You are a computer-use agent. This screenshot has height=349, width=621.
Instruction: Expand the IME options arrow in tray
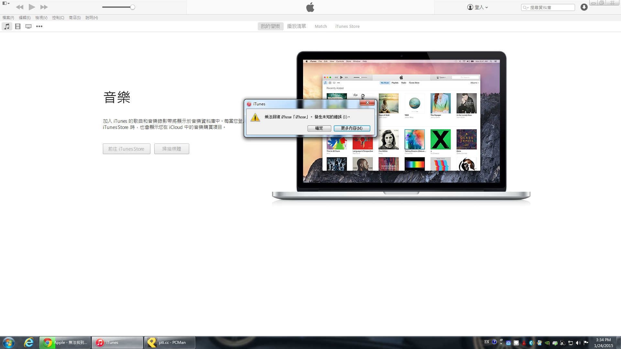click(x=501, y=344)
